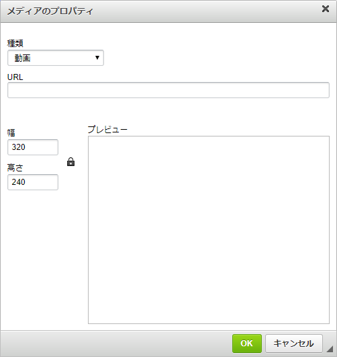Image resolution: width=337 pixels, height=357 pixels.
Task: Close the メディアのプロパティ dialog with X
Action: click(x=326, y=9)
